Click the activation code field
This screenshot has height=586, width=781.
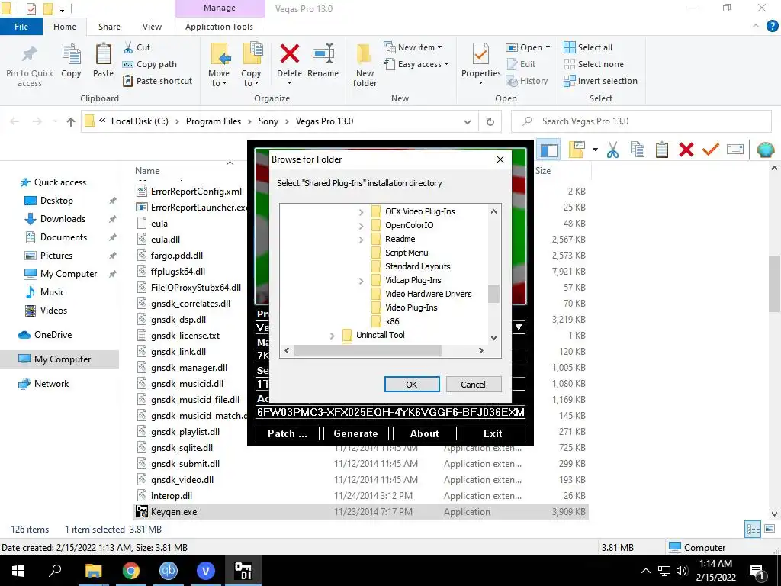(390, 412)
